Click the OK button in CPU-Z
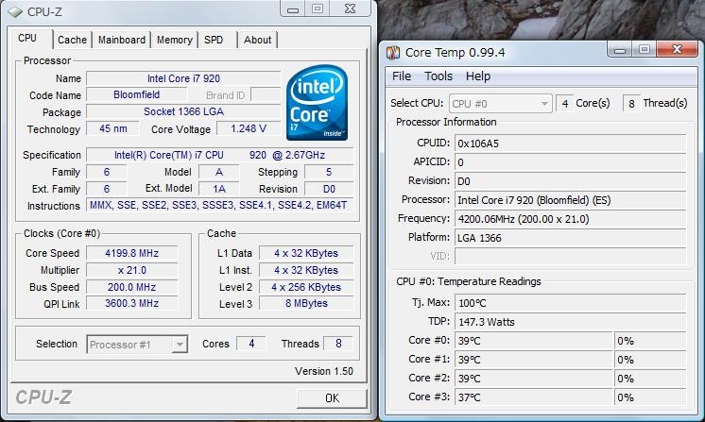The width and height of the screenshot is (705, 422). tap(332, 397)
